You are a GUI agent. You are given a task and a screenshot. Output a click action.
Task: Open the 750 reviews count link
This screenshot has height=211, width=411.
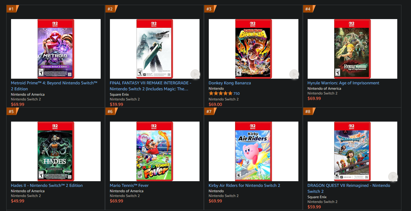coord(237,94)
